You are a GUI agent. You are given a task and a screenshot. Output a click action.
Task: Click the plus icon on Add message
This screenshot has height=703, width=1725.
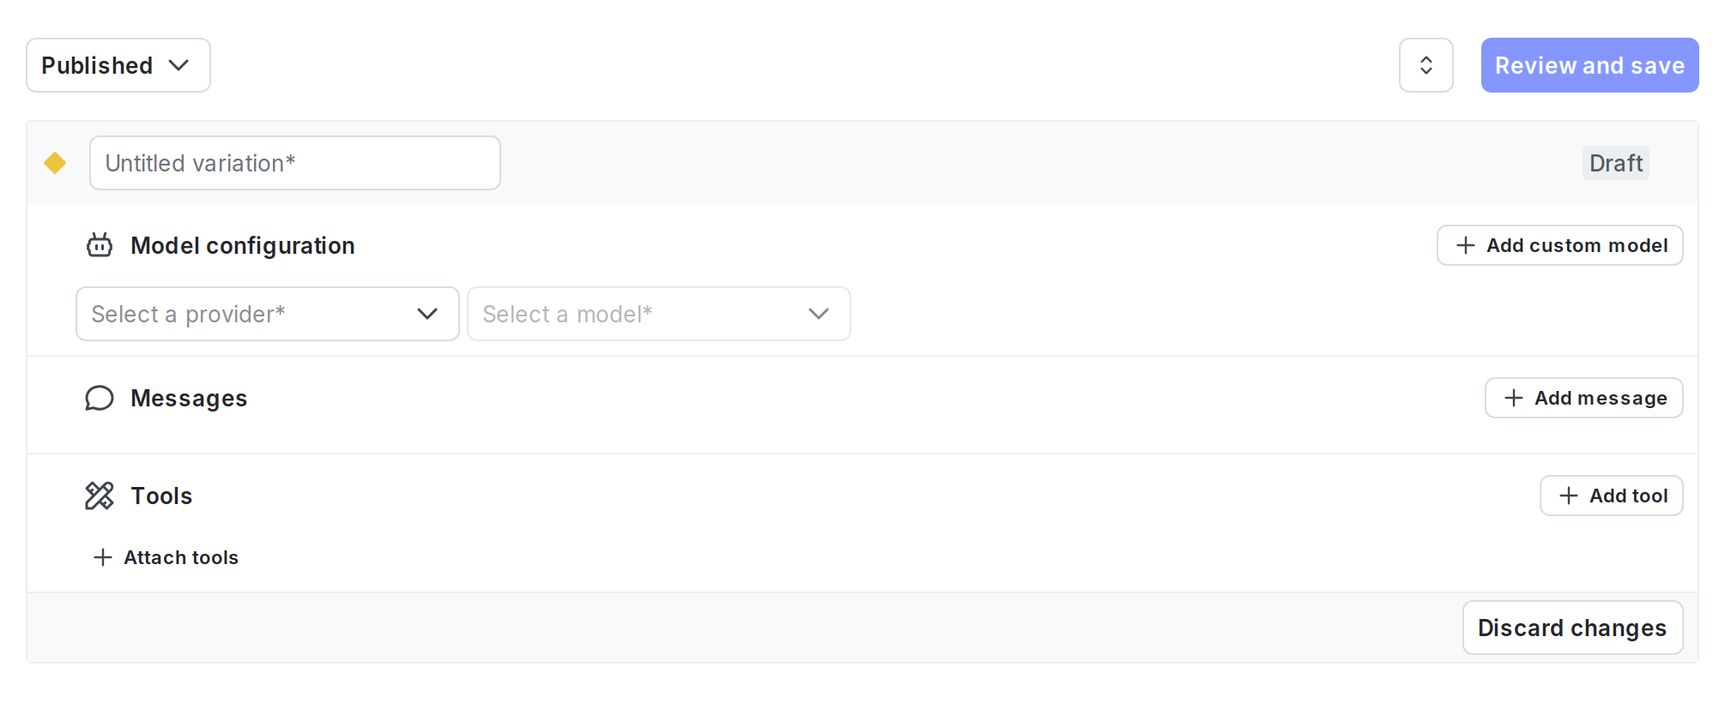[1513, 398]
